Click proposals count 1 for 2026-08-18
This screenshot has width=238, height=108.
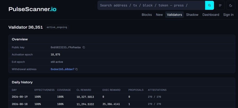(129, 104)
